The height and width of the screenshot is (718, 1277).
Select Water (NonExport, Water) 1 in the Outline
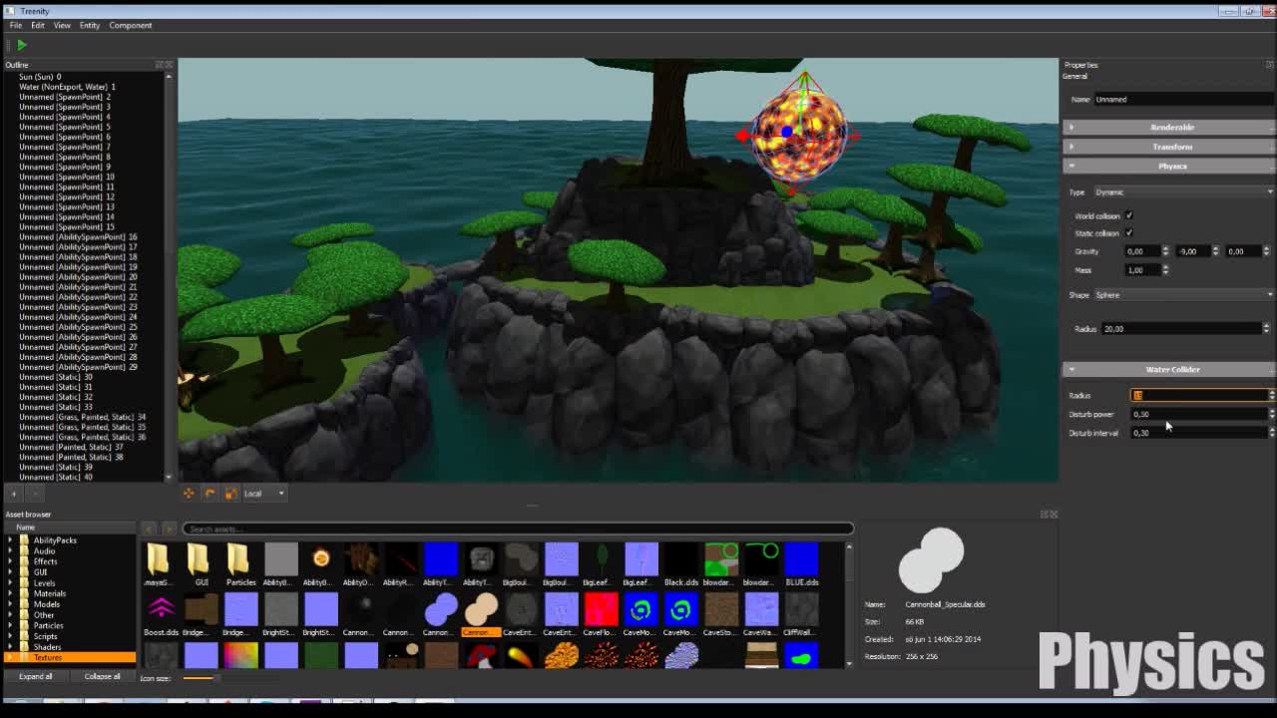click(x=67, y=87)
